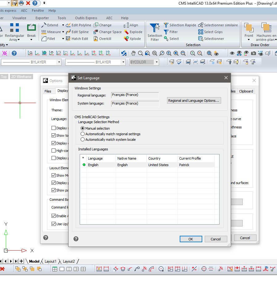The width and height of the screenshot is (277, 284).
Task: Click the help question mark in Set Language dialog
Action: (x=76, y=239)
